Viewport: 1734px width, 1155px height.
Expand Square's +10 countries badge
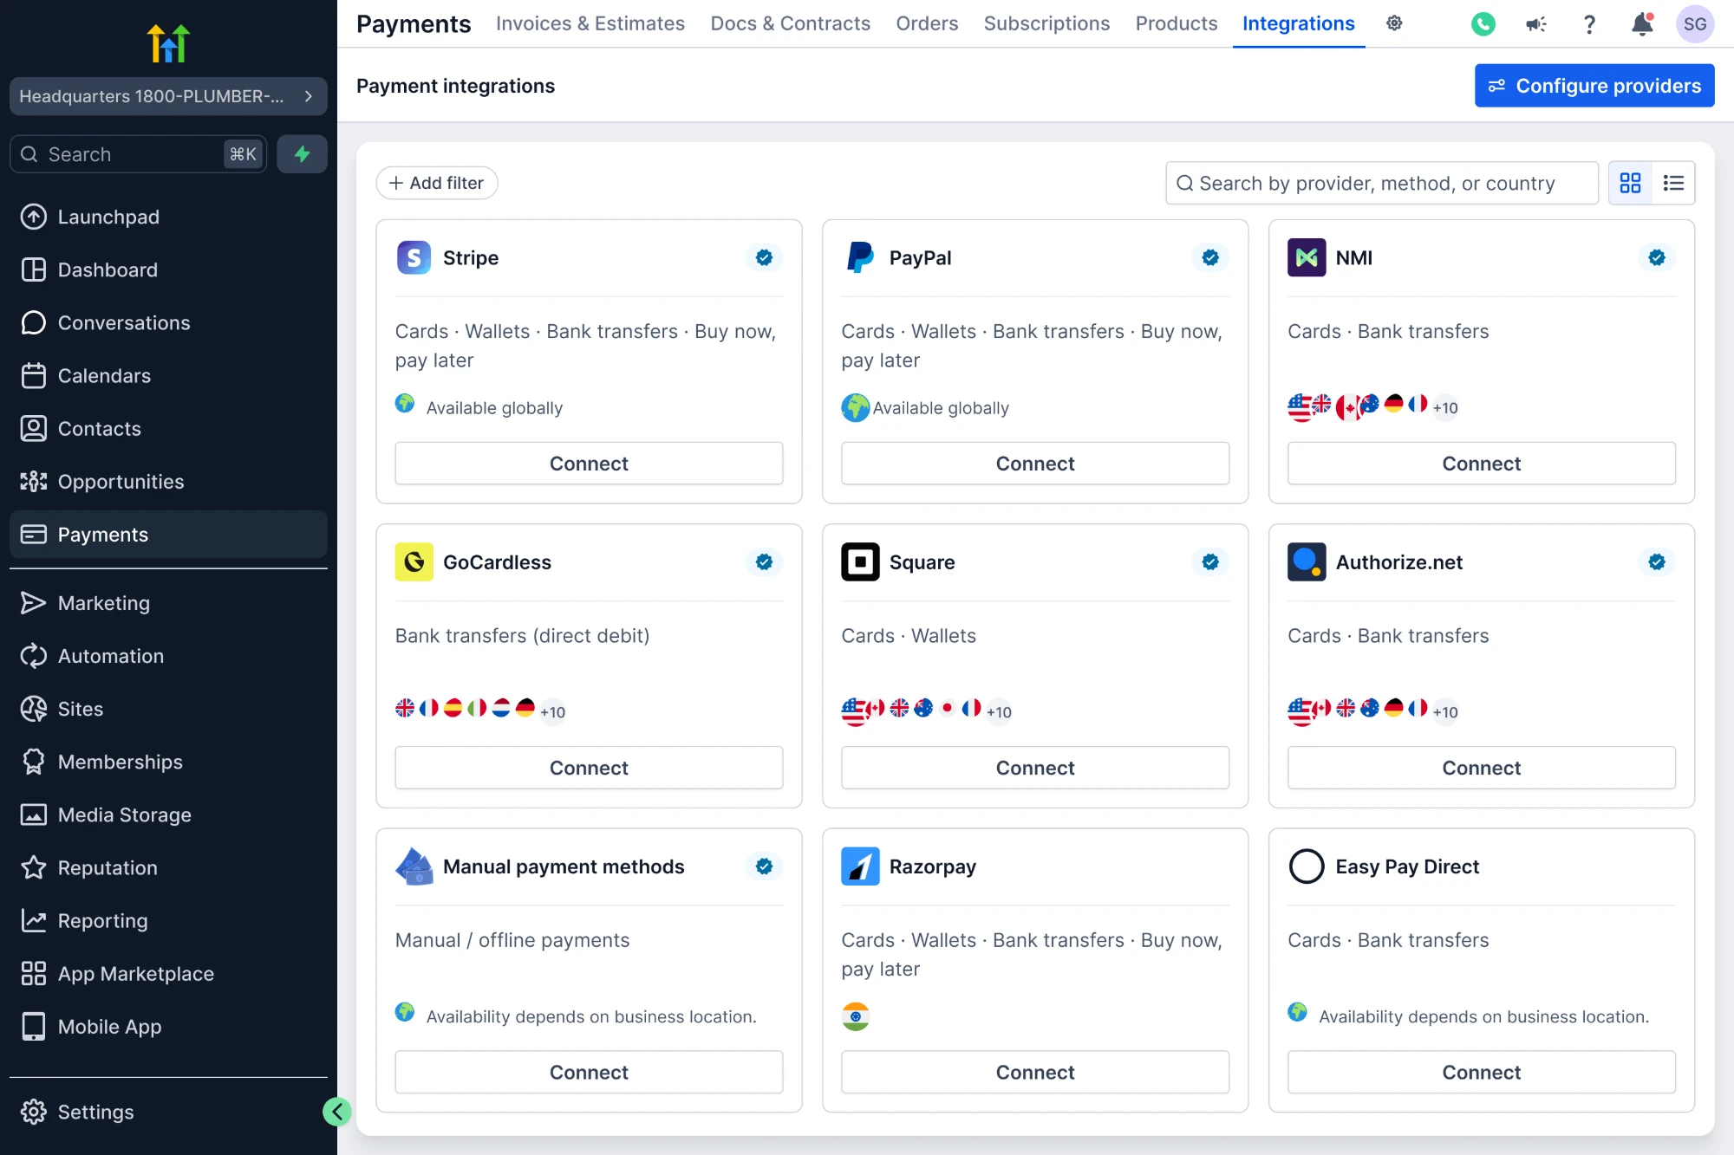(999, 711)
